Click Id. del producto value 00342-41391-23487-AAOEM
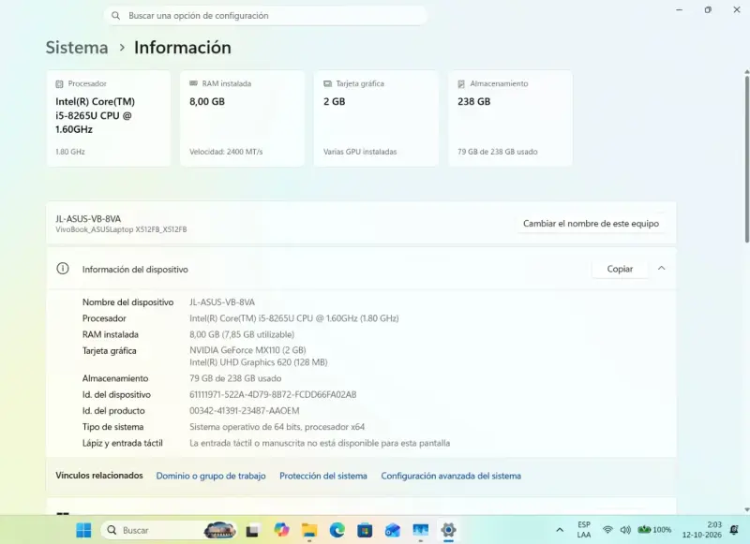This screenshot has height=544, width=750. tap(245, 411)
